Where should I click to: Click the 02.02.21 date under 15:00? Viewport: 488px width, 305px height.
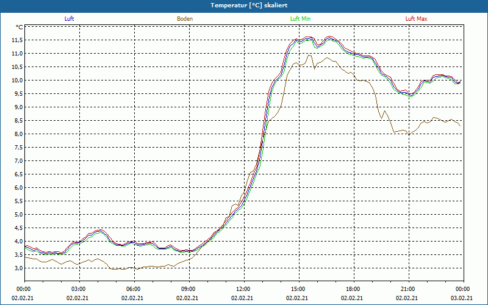tap(297, 298)
